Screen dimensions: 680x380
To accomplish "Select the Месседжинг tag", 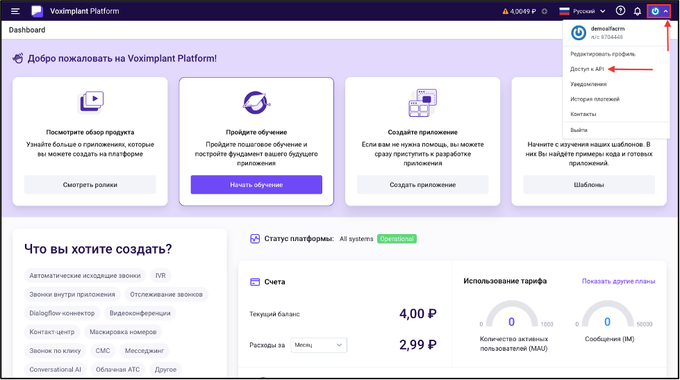I will [144, 351].
